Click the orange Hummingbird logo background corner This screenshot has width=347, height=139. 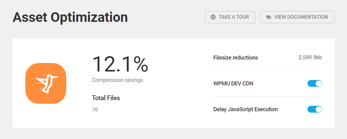pyautogui.click(x=29, y=67)
